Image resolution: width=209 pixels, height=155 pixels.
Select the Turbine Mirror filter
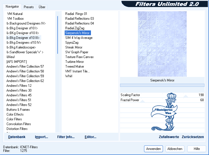(75, 62)
